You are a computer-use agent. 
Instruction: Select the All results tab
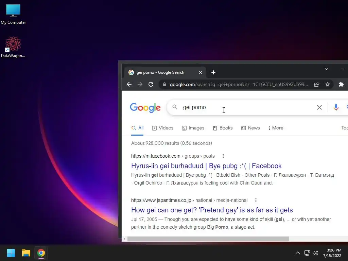coord(137,128)
